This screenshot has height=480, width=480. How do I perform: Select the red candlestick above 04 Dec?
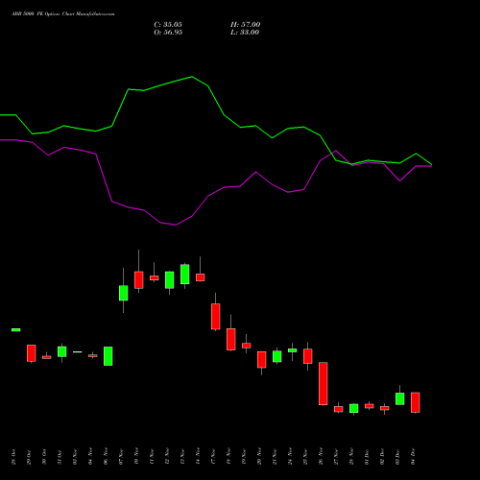click(x=416, y=402)
